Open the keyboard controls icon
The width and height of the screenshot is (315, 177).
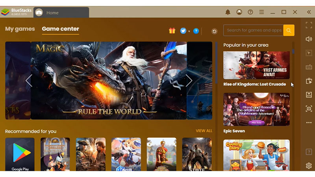309,67
